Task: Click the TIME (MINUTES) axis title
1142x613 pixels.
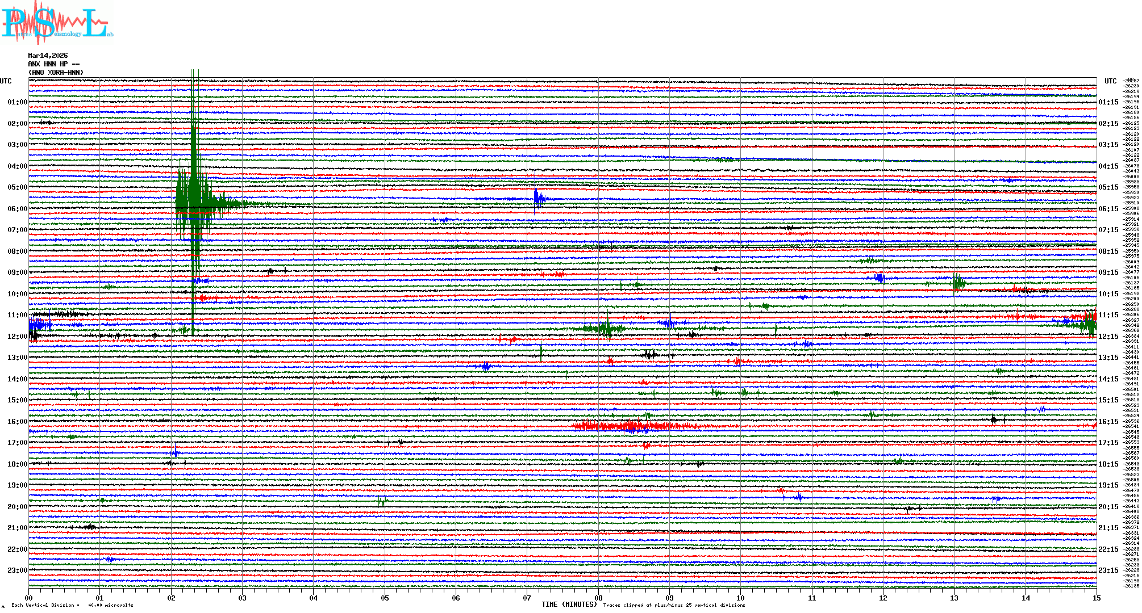Action: (x=569, y=604)
